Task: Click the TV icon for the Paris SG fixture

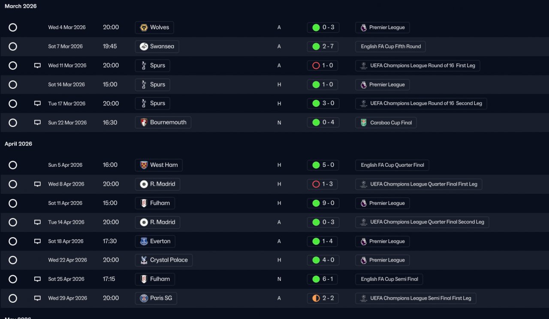Action: pyautogui.click(x=37, y=298)
